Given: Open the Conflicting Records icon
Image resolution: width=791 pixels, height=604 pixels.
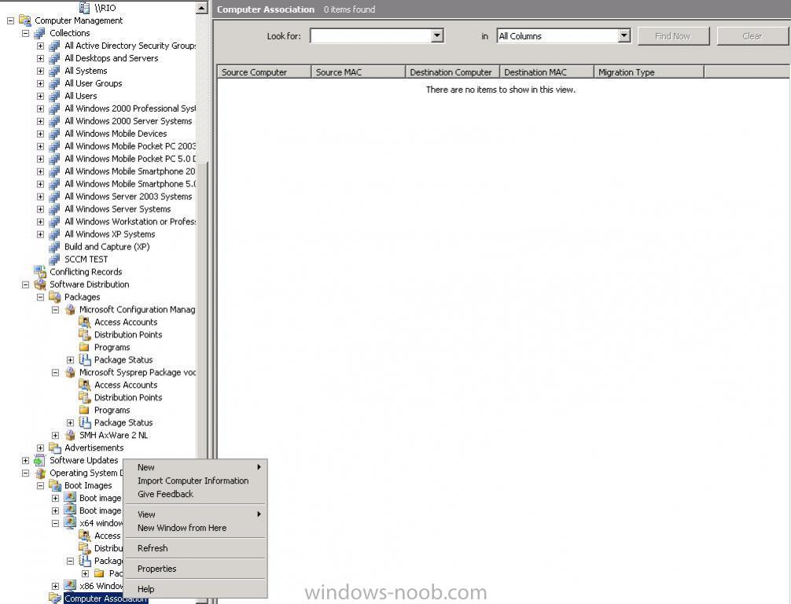Looking at the screenshot, I should 40,272.
